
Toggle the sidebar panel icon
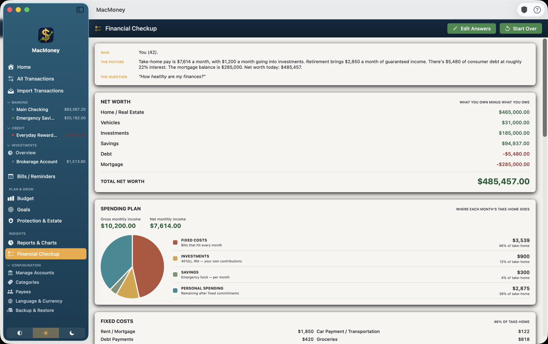(x=80, y=10)
